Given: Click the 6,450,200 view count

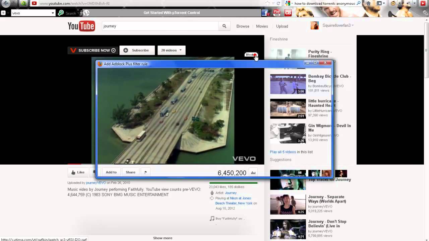Looking at the screenshot, I should [232, 173].
